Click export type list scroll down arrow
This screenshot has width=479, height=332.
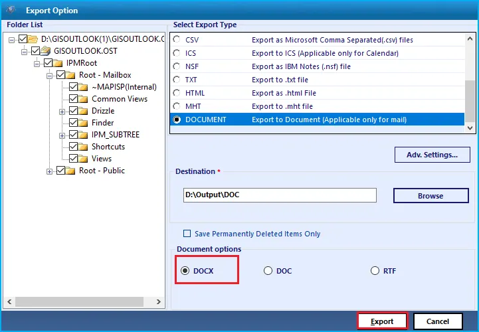(470, 128)
